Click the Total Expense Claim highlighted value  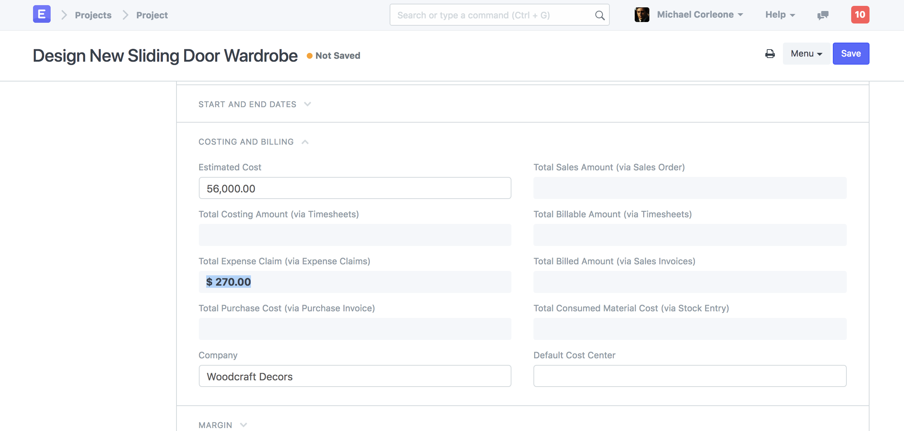click(x=228, y=282)
